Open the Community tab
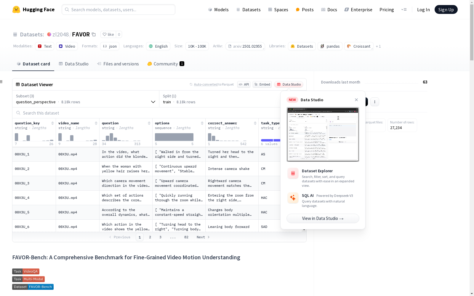 click(x=166, y=64)
